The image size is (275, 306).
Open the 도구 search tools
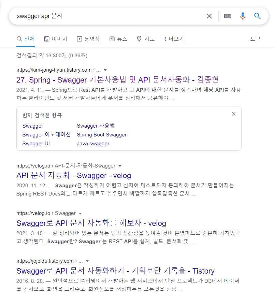pos(255,39)
